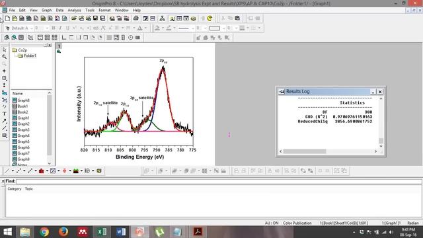This screenshot has width=423, height=238.
Task: Click the fill color swatch
Action: pyautogui.click(x=157, y=28)
